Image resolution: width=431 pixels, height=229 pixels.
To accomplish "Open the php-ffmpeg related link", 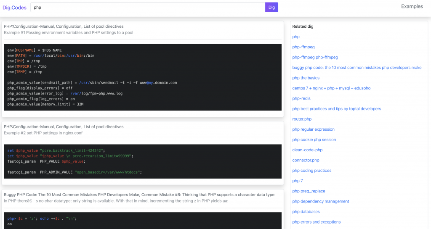I will pyautogui.click(x=303, y=47).
